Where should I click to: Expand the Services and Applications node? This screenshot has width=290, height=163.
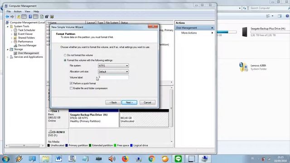[8, 57]
